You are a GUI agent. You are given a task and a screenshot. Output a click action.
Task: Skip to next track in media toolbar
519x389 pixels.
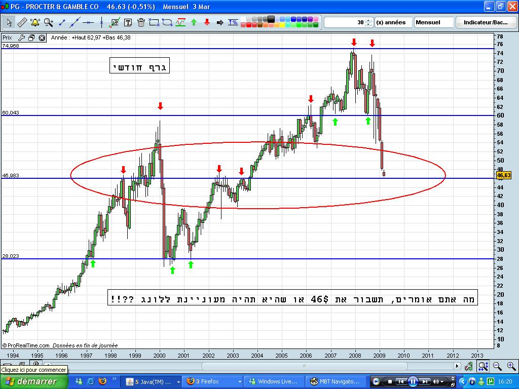(425, 381)
